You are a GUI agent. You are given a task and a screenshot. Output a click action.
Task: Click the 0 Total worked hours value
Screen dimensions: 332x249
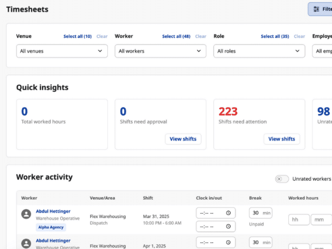pos(24,112)
